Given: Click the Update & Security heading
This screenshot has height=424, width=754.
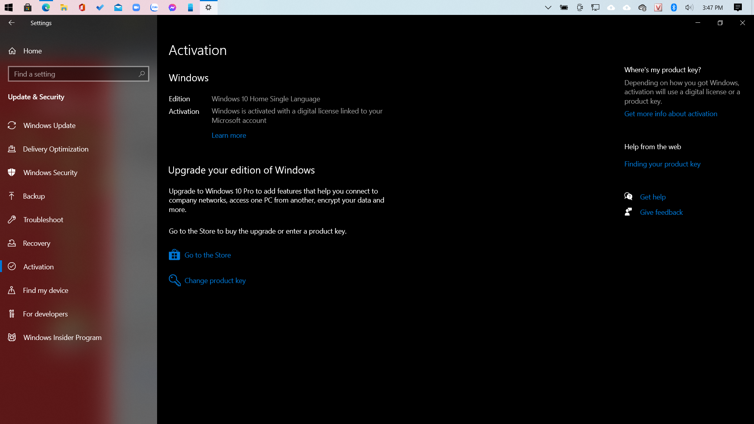Looking at the screenshot, I should pyautogui.click(x=36, y=97).
